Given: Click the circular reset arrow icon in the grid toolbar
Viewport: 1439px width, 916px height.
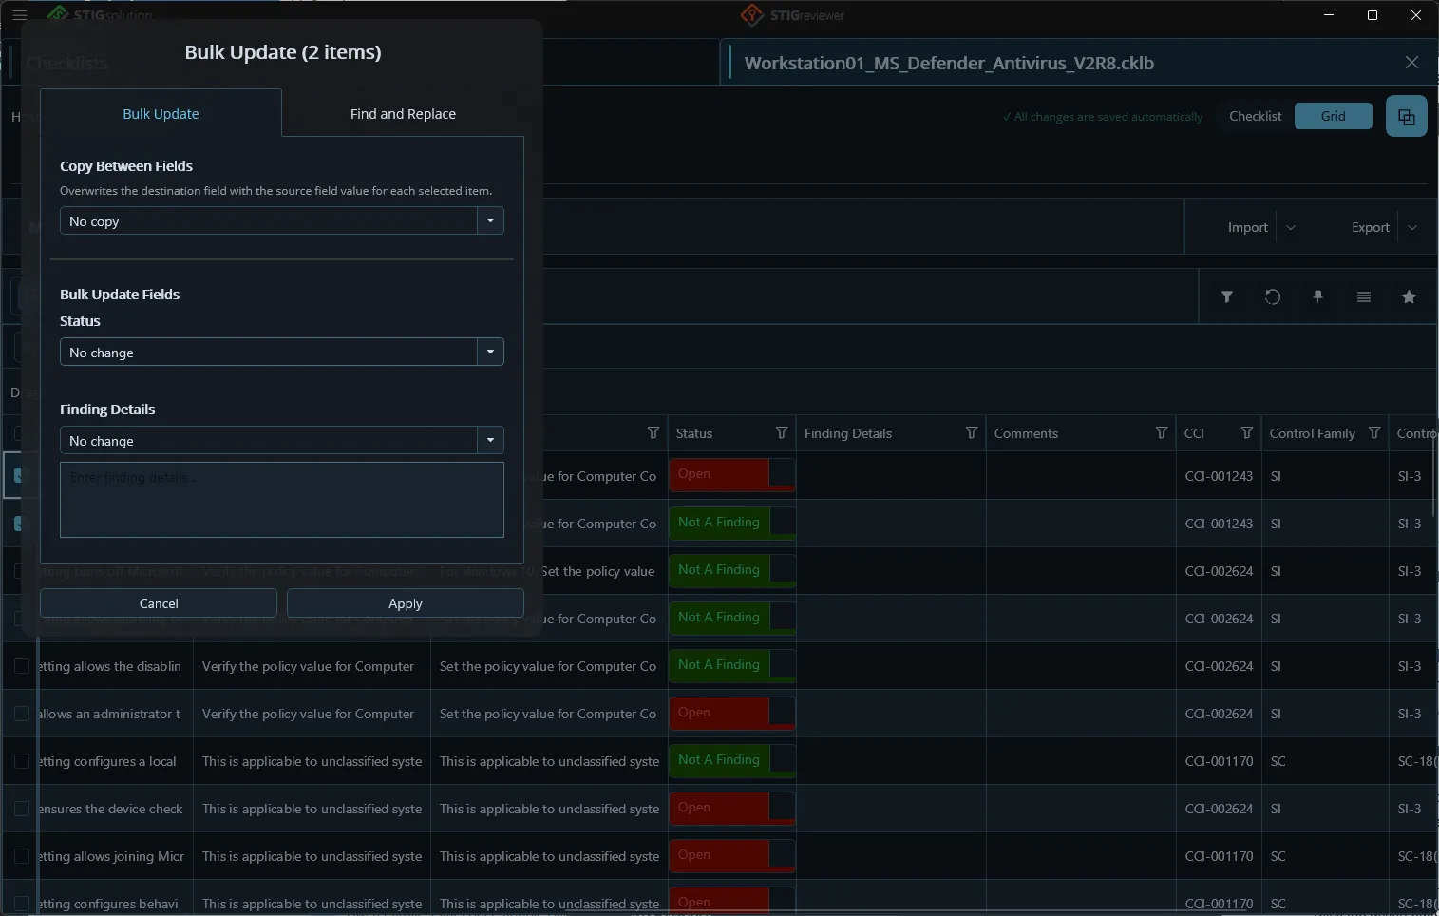Looking at the screenshot, I should [1273, 296].
